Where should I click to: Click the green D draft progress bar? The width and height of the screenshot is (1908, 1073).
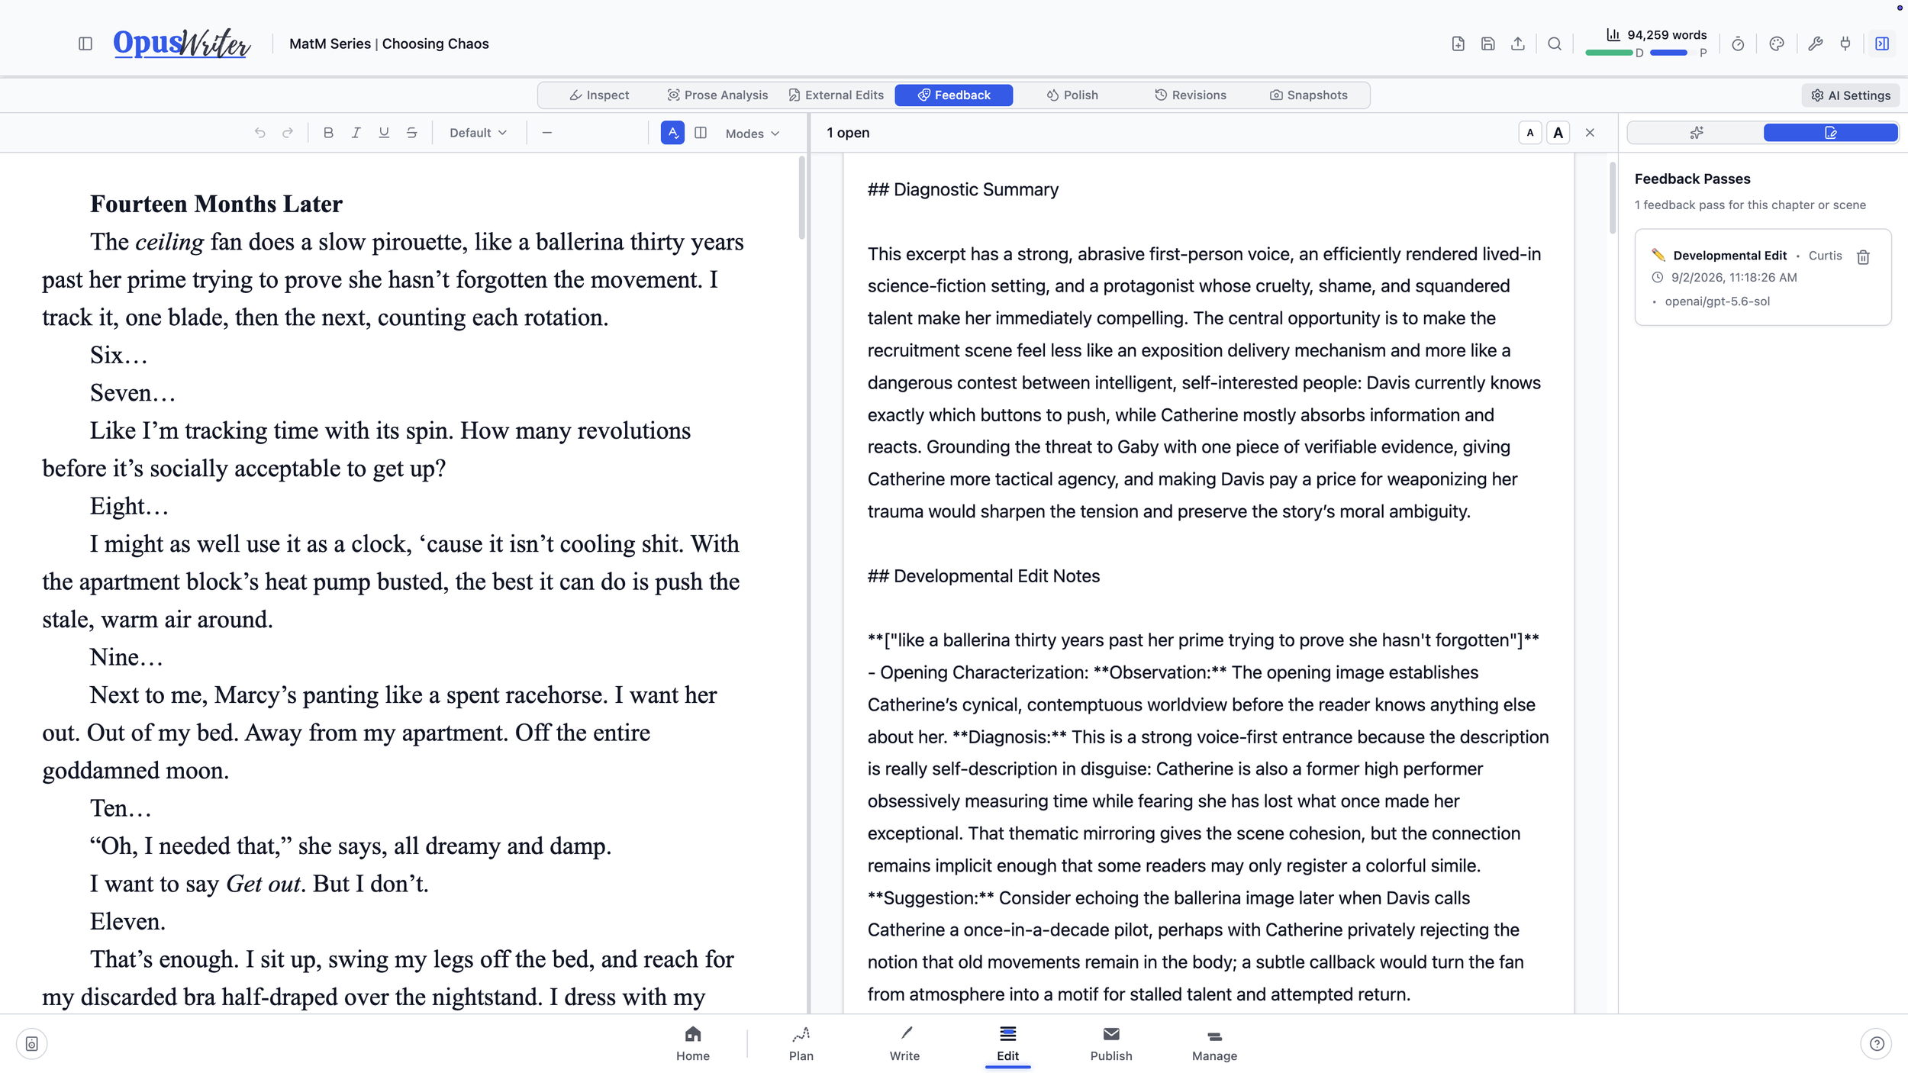point(1609,53)
